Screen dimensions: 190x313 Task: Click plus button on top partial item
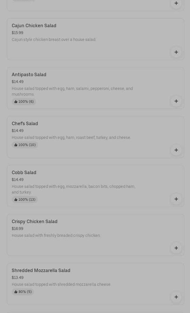tap(176, 3)
